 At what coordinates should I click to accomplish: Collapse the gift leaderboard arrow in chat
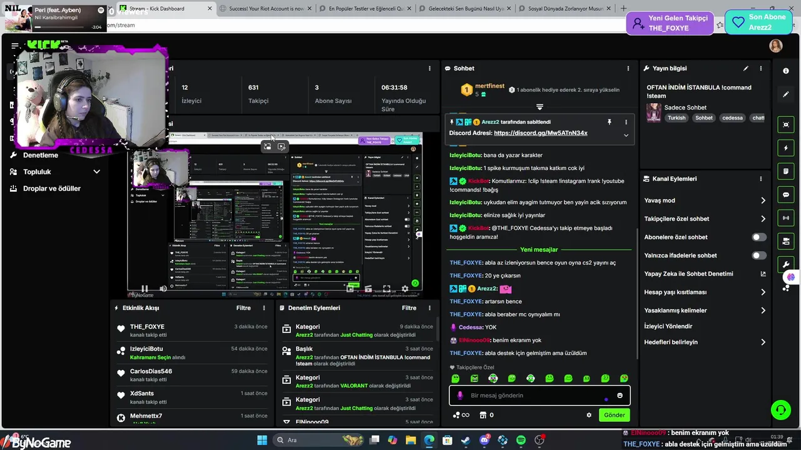[x=539, y=107]
